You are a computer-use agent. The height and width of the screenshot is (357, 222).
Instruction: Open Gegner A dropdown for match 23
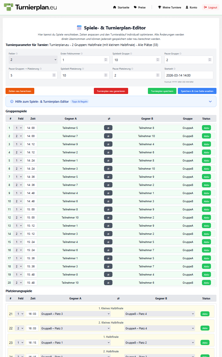coord(76,342)
